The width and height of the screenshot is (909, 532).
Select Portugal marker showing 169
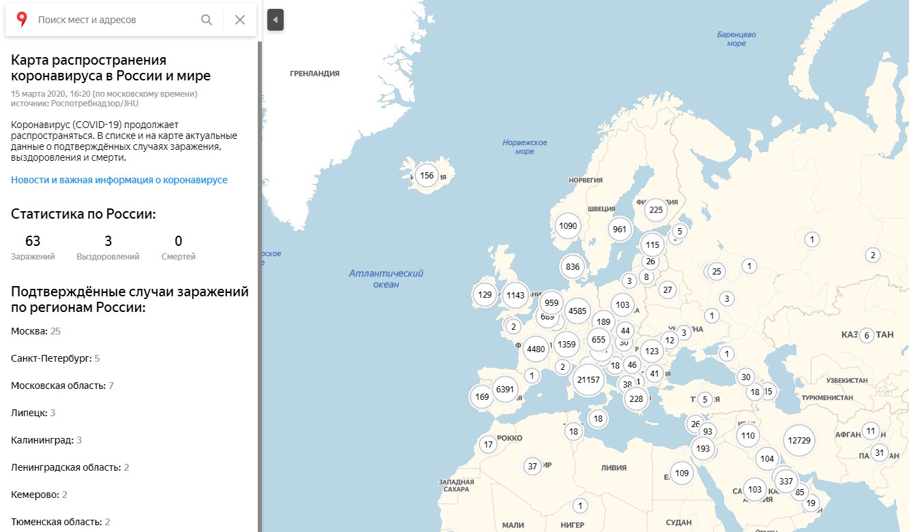482,396
